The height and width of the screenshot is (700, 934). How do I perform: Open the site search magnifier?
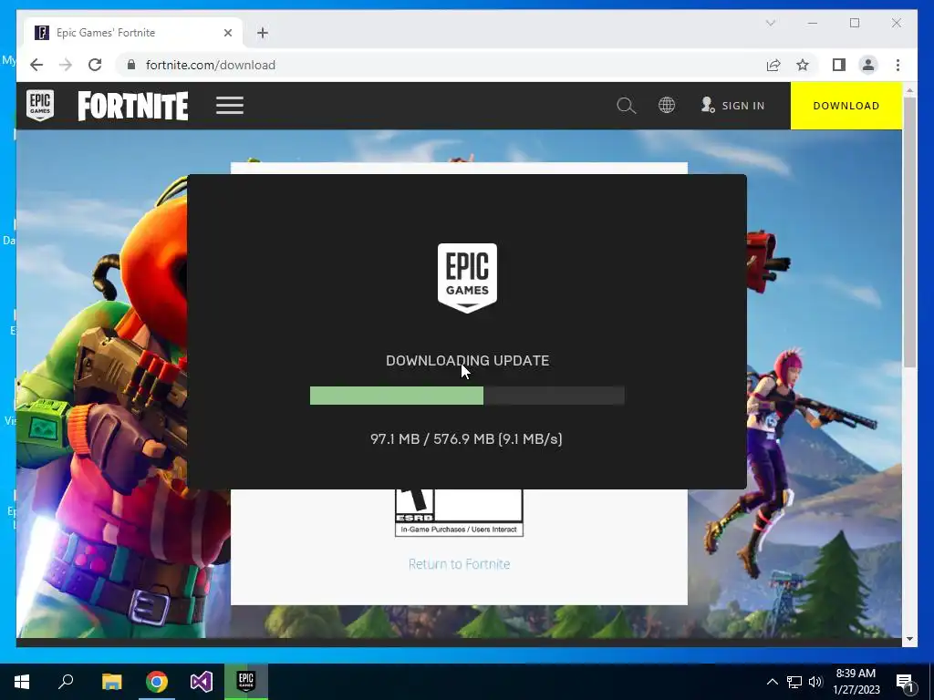tap(626, 106)
